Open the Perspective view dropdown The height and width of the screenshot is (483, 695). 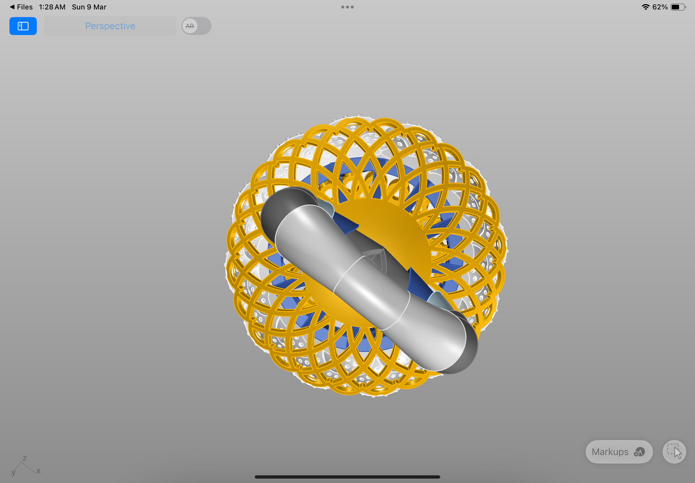click(x=110, y=26)
